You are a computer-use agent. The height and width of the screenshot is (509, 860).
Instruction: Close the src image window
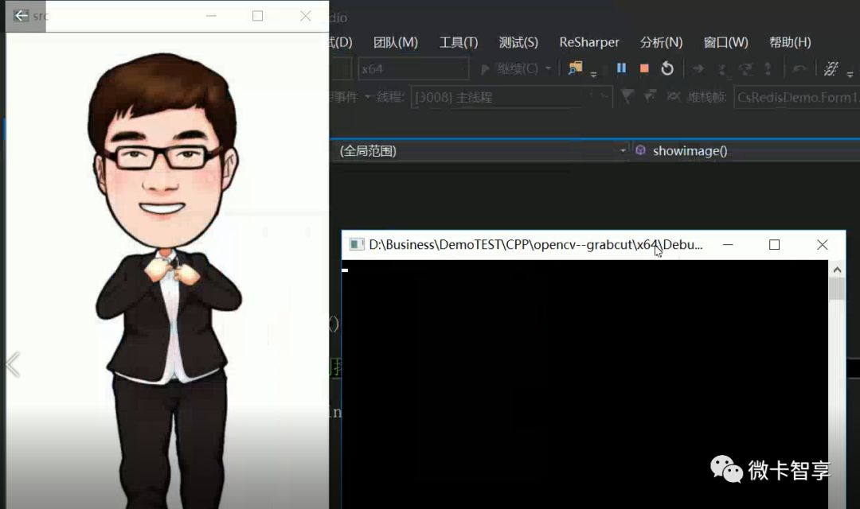tap(306, 16)
